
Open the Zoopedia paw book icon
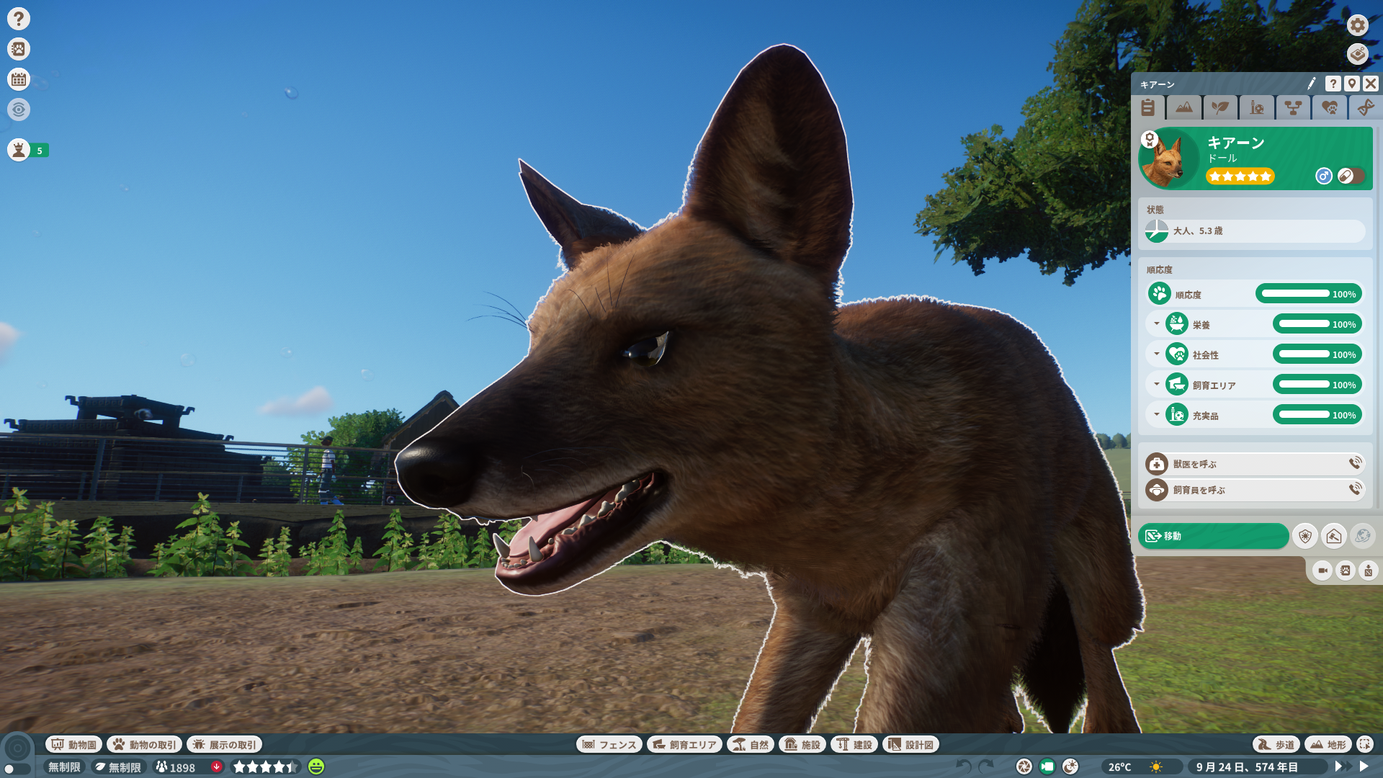(x=19, y=49)
